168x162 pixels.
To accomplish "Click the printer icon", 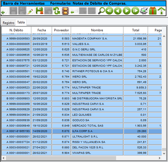I will coord(144,11).
